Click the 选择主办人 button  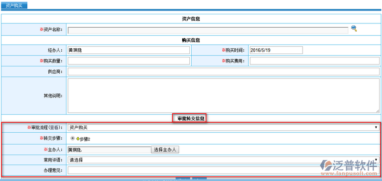tap(165, 149)
